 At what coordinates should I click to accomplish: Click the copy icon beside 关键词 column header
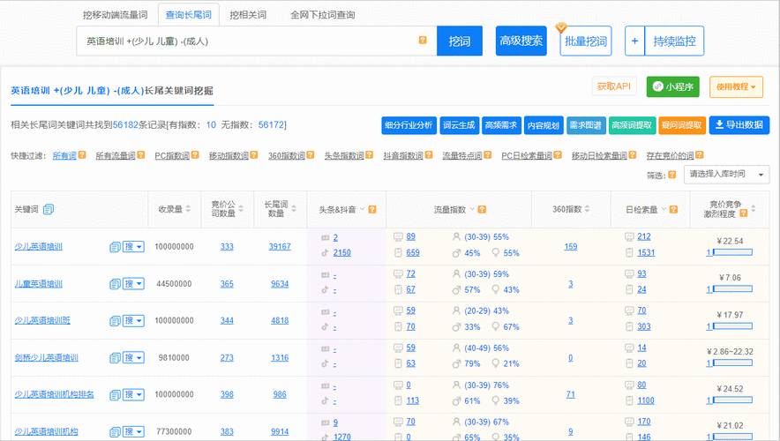coord(49,209)
